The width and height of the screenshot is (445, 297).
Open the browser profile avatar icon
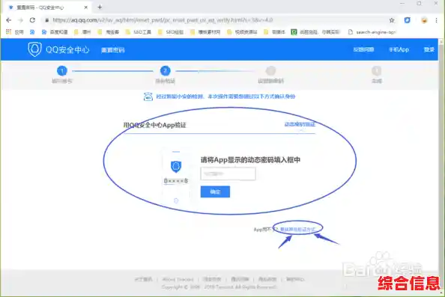(x=424, y=20)
